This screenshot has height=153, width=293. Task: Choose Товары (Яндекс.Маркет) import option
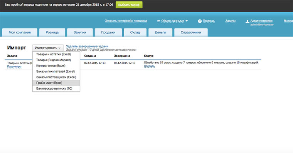[56, 60]
